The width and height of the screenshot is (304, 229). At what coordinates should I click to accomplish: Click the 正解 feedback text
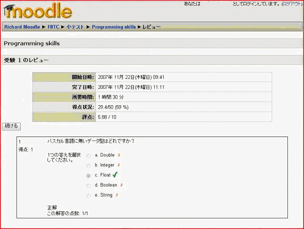pos(52,208)
